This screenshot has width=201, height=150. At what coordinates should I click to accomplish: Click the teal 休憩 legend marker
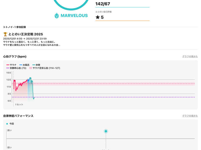coord(34,65)
